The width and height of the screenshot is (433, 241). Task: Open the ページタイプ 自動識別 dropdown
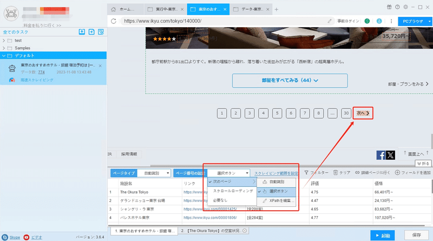(154, 173)
